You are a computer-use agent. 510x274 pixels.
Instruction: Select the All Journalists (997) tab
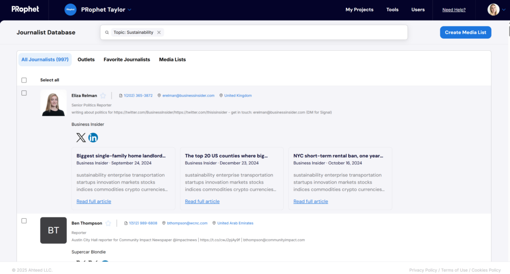pos(45,59)
